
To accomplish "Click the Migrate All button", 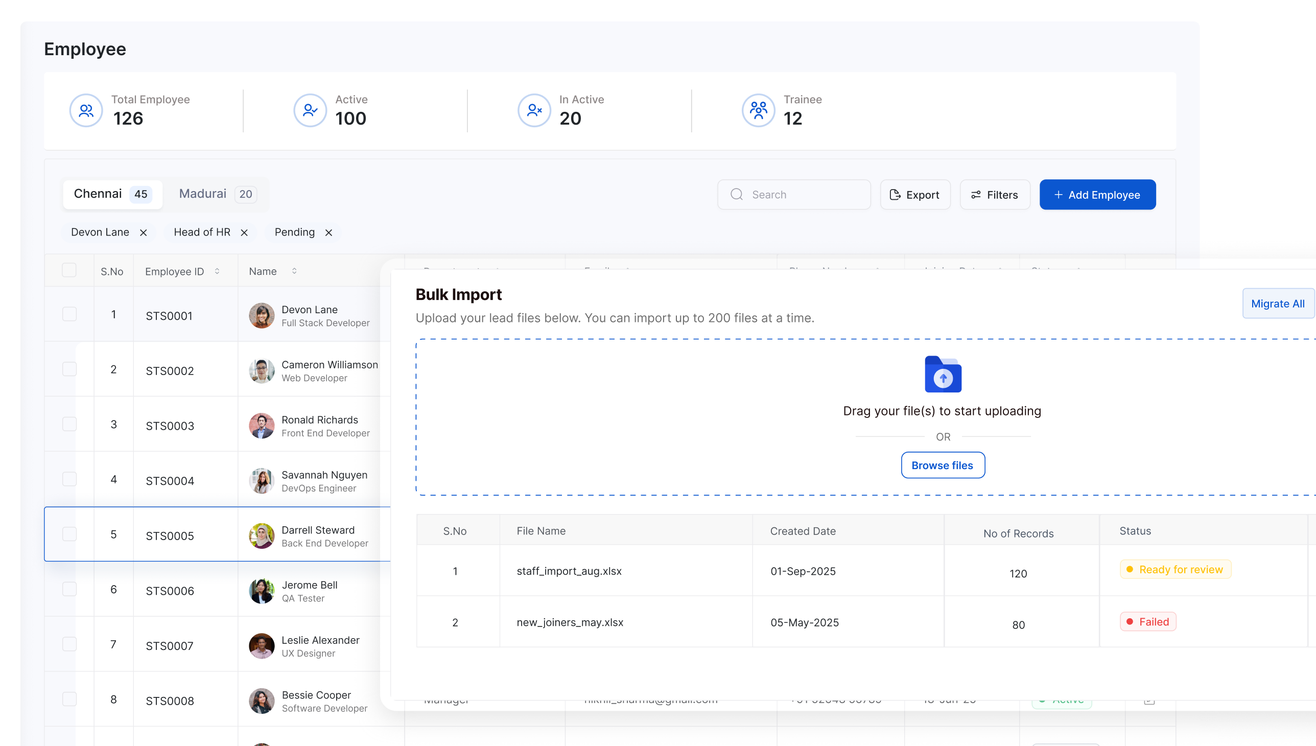I will click(x=1278, y=304).
